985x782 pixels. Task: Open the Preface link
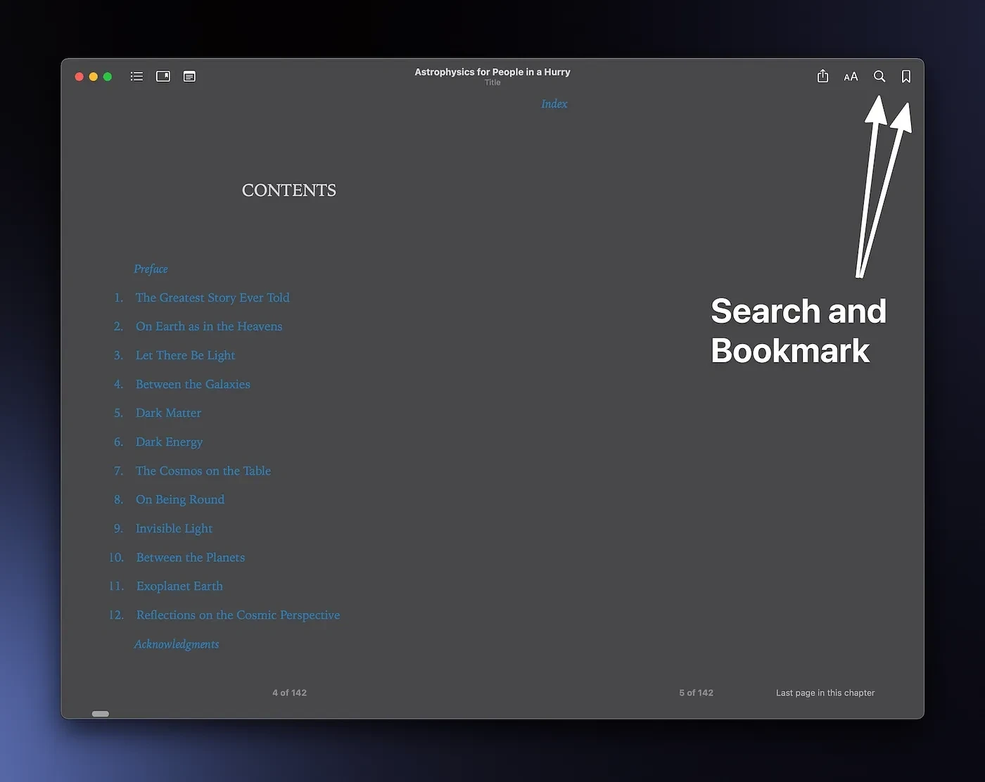151,269
